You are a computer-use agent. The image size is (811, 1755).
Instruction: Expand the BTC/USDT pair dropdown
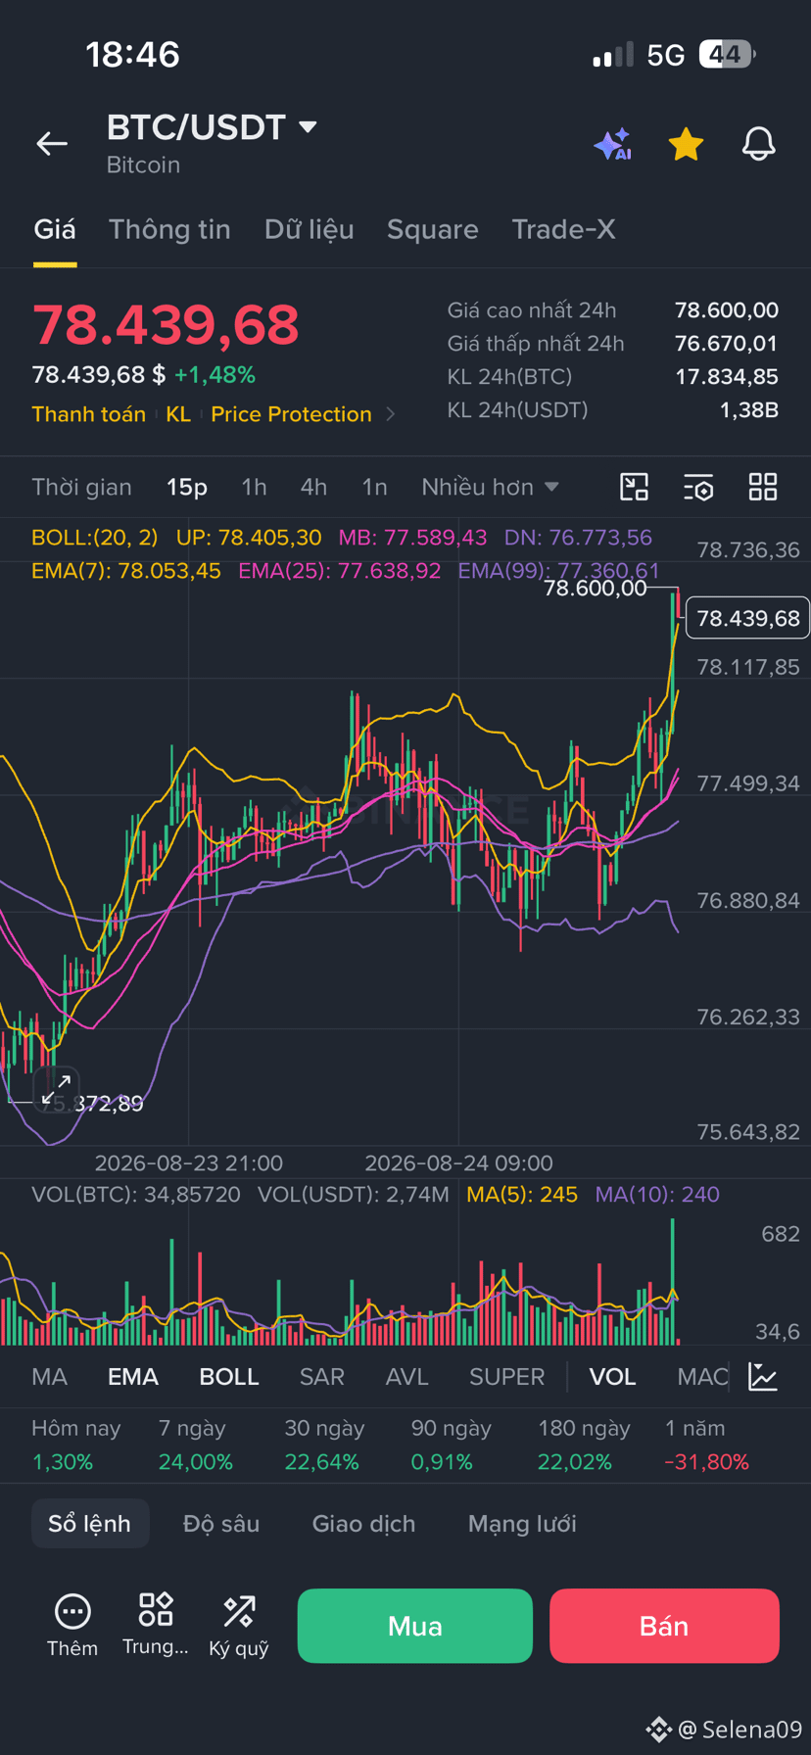click(308, 126)
